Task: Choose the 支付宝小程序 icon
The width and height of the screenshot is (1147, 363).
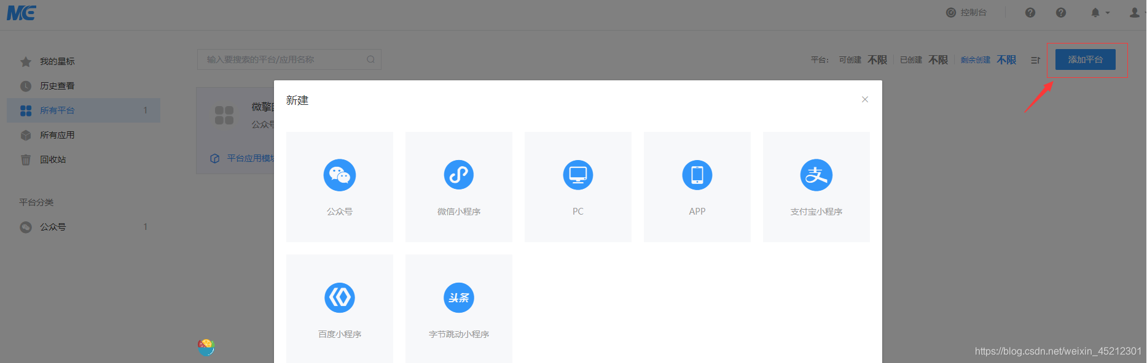Action: [x=816, y=175]
